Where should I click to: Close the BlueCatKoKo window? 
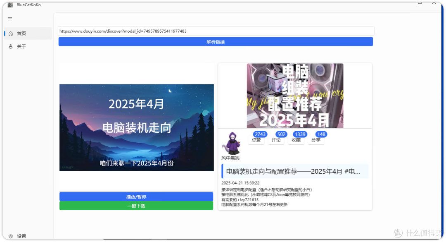pos(434,3)
